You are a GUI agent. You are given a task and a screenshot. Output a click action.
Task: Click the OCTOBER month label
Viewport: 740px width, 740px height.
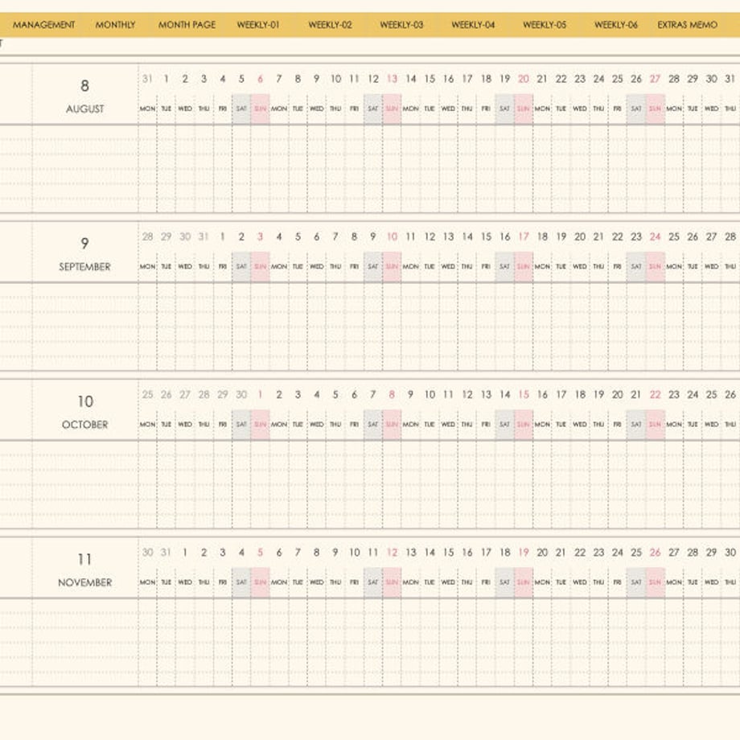pyautogui.click(x=85, y=425)
